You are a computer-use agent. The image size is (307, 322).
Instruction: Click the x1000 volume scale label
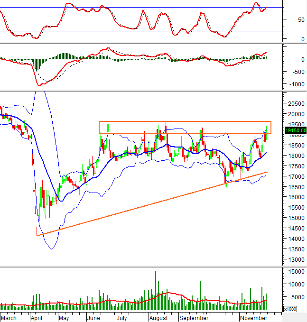[289, 309]
